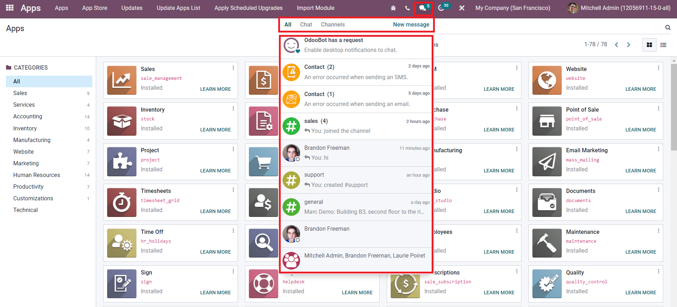Click LEARN MORE on the Helpdesk card
The width and height of the screenshot is (677, 307).
point(357,293)
